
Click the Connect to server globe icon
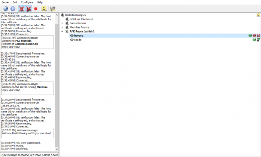6,8
